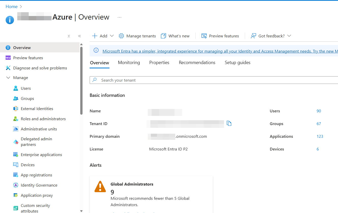
Task: Click the External Identities icon
Action: 16,109
